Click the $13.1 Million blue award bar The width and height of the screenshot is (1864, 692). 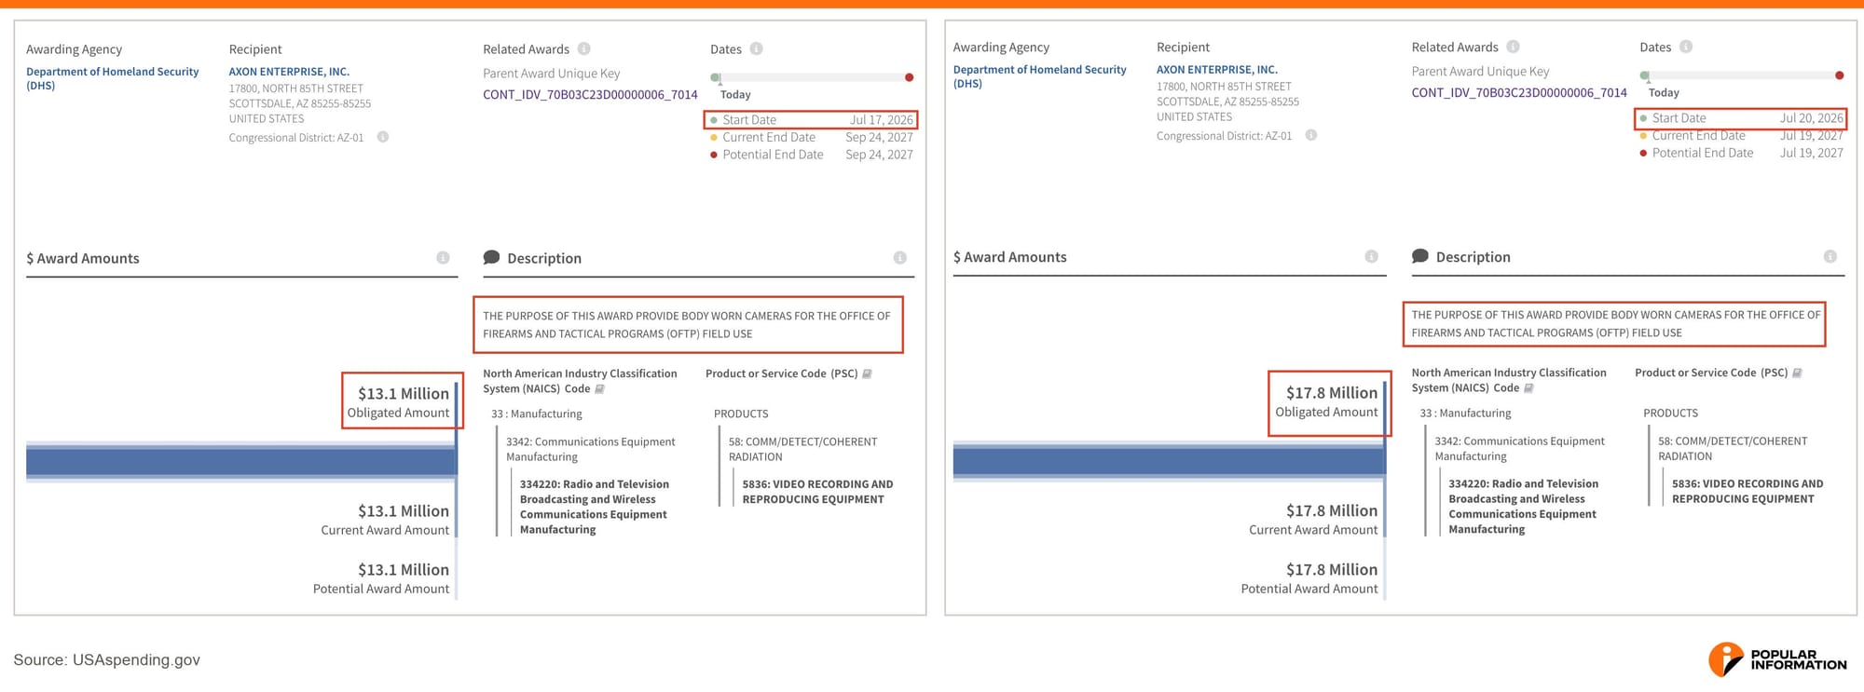240,461
